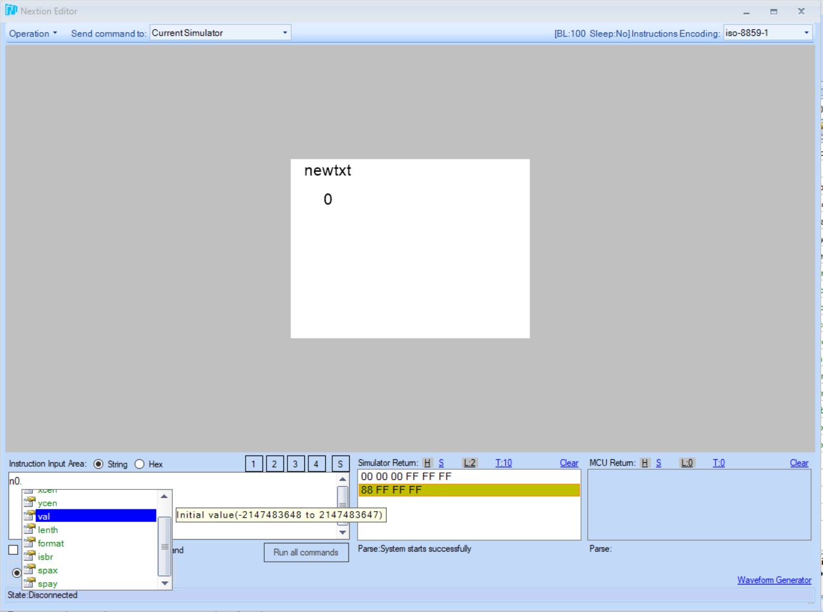Clear the Simulator Return output
Image resolution: width=823 pixels, height=612 pixels.
point(568,463)
